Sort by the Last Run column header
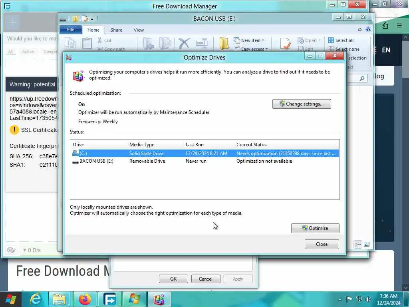 click(195, 145)
